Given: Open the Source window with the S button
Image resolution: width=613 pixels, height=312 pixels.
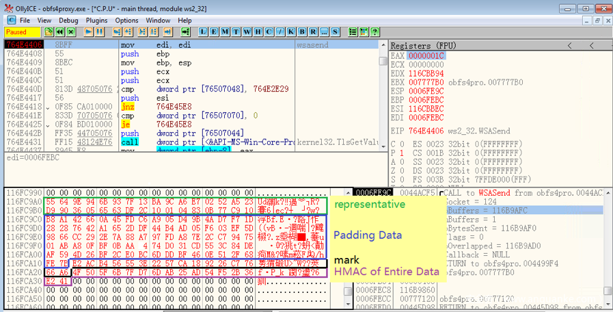Looking at the screenshot, I should tap(335, 31).
